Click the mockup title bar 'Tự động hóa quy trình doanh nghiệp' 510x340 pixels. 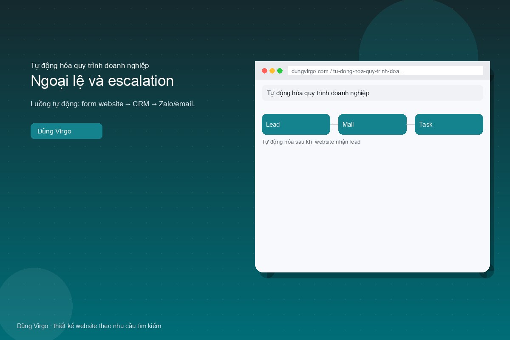[372, 93]
